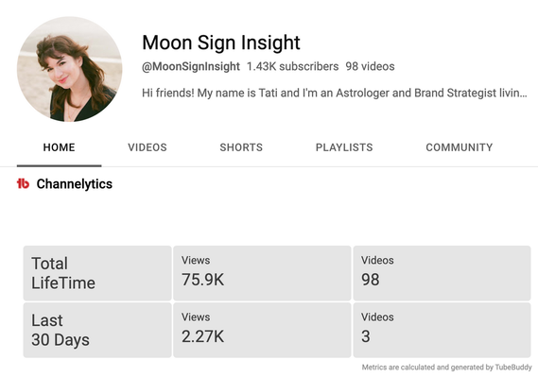Screen dimensions: 538x377
Task: Open the VIDEOS tab
Action: 148,147
